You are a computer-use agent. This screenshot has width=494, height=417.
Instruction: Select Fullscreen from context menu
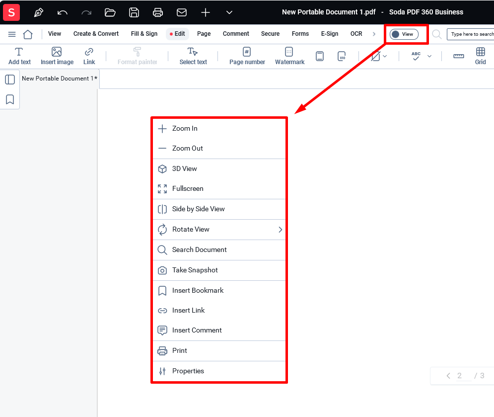coord(219,189)
